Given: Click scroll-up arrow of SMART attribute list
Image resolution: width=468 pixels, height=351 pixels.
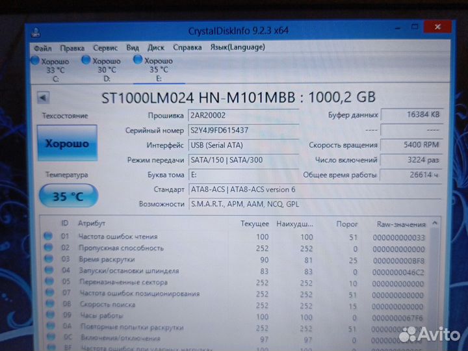Looking at the screenshot, I should (435, 223).
